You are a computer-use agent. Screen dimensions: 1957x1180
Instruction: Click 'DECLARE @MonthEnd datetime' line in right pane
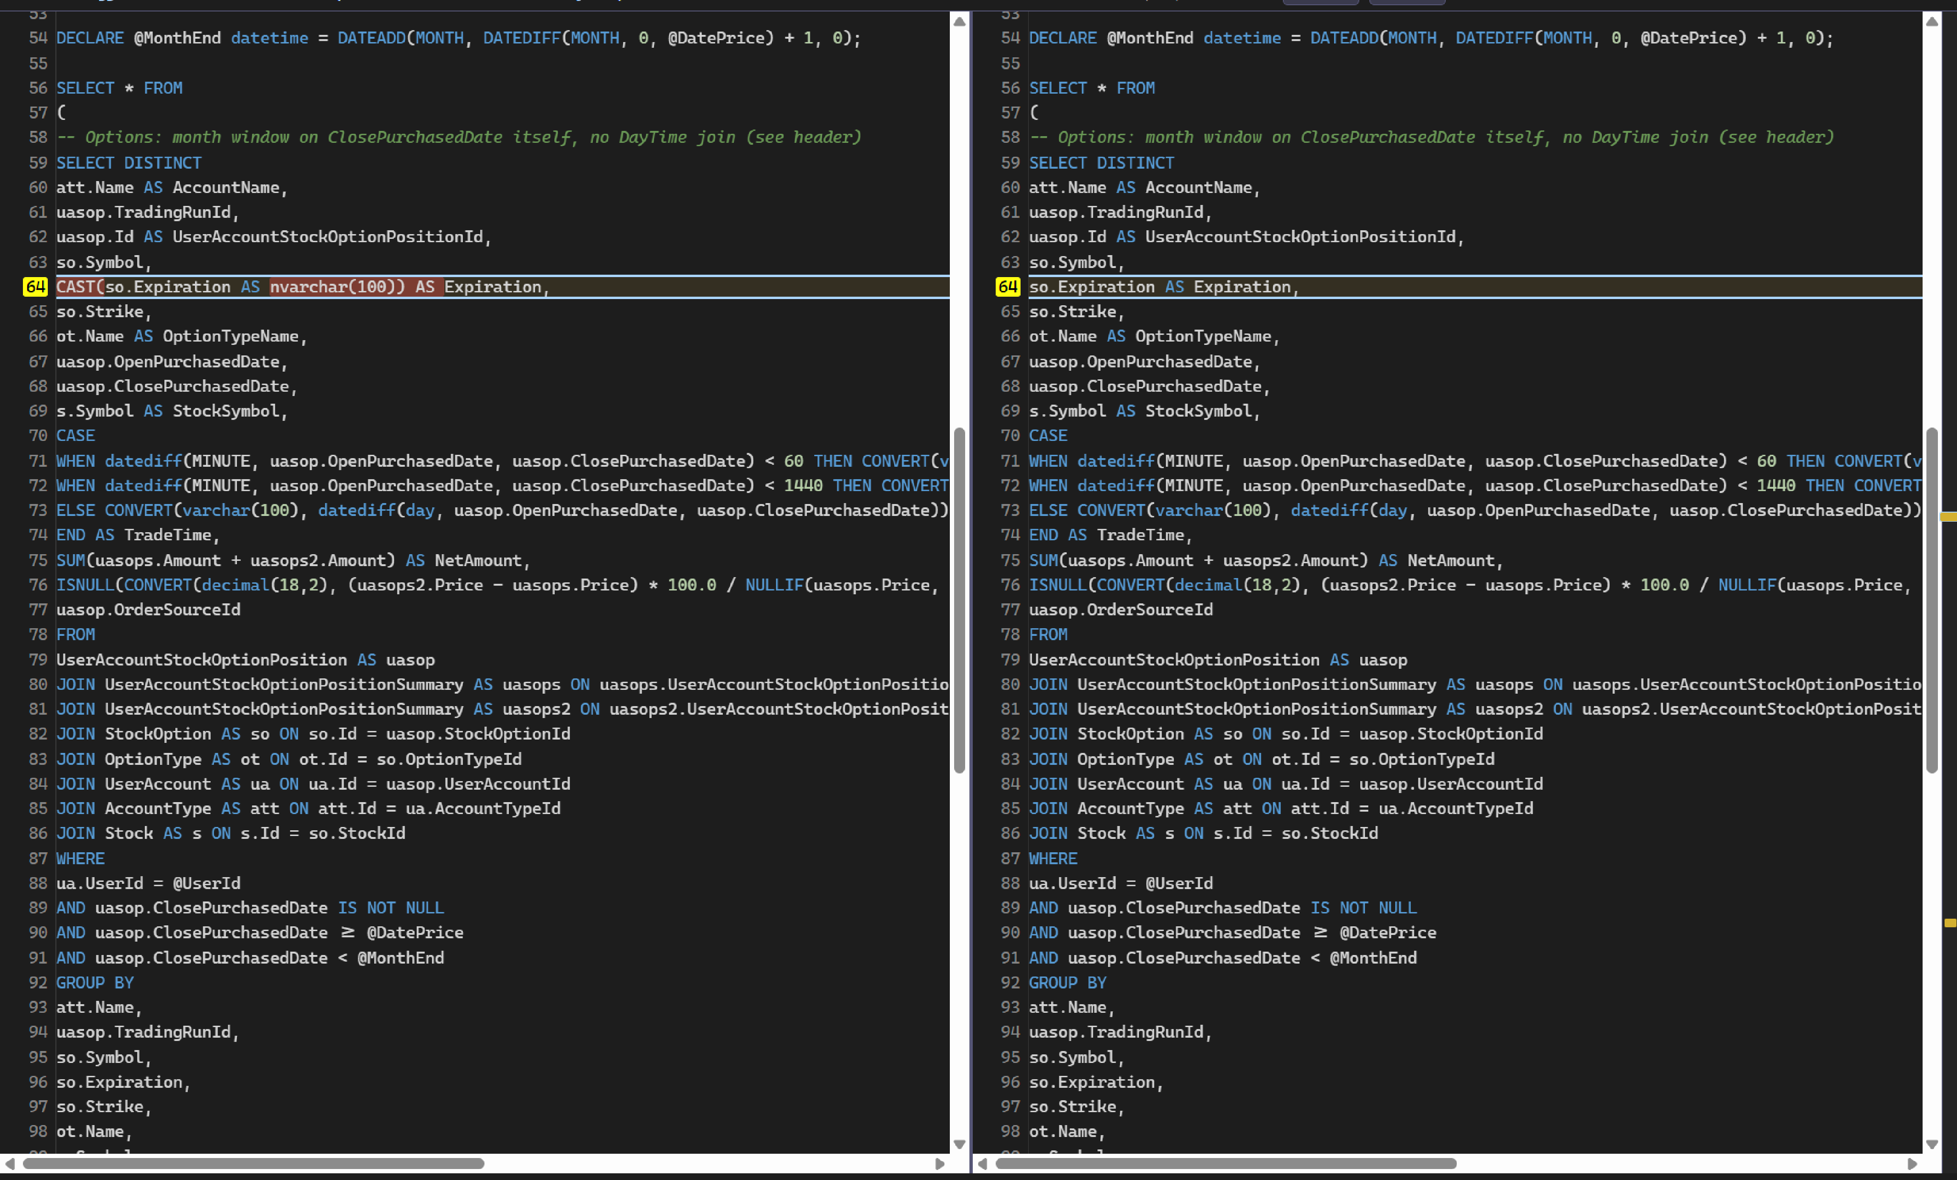1431,38
